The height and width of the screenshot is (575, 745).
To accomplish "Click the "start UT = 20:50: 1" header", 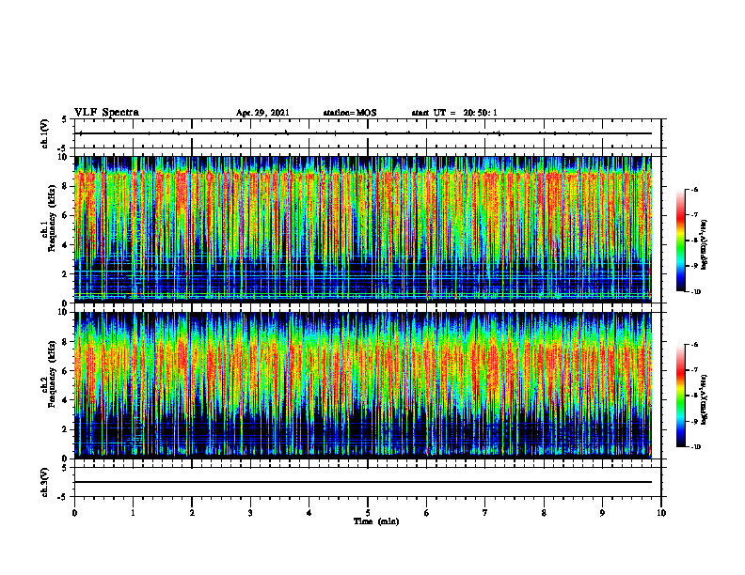I will 454,113.
